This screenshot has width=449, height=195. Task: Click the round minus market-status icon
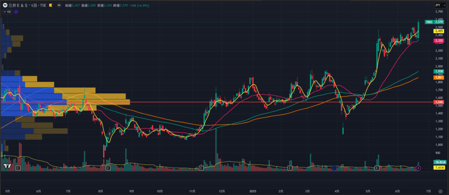click(x=59, y=5)
